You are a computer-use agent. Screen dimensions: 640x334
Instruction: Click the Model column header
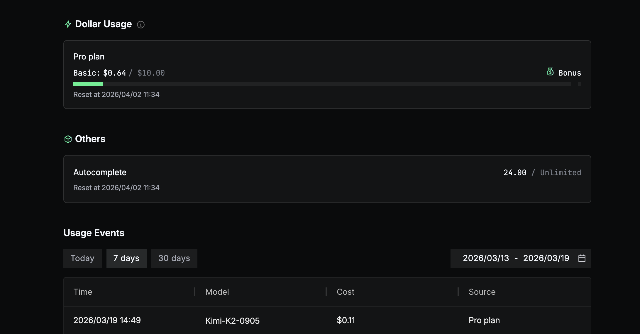[217, 292]
